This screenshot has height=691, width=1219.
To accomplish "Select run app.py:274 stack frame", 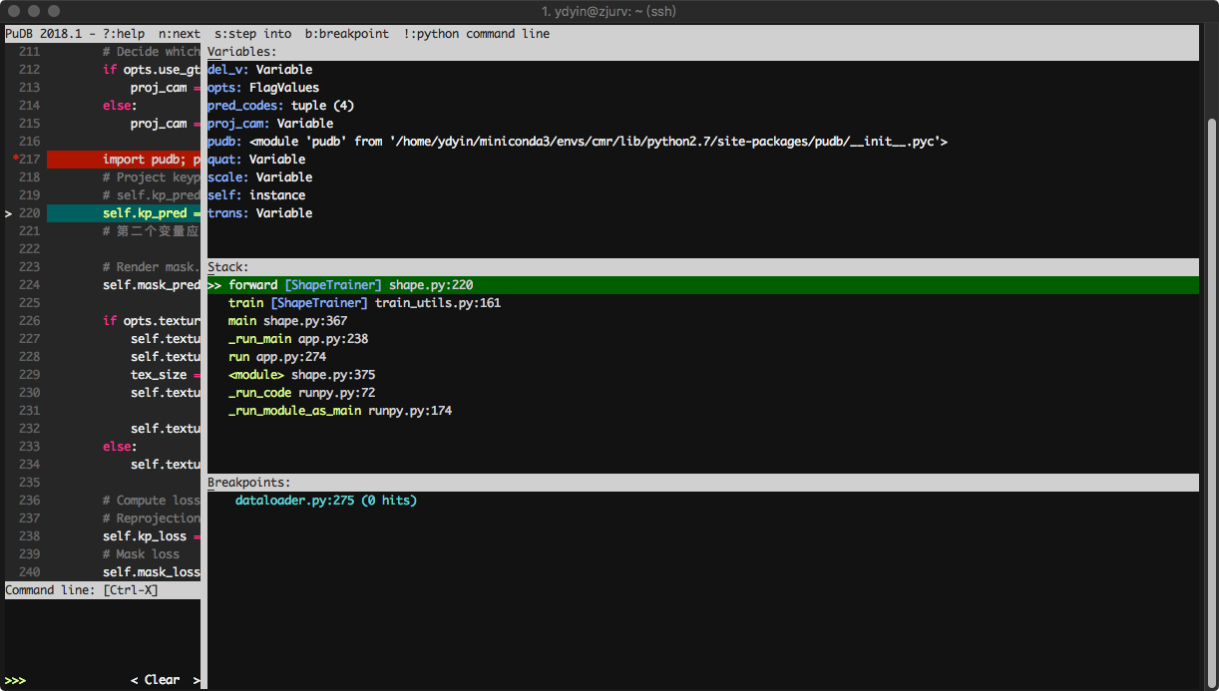I will point(277,357).
